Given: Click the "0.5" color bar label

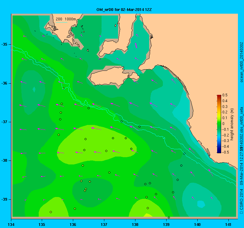Looking at the screenshot, I should tap(225, 95).
